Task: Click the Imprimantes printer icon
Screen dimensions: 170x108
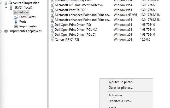Action: tap(16, 26)
